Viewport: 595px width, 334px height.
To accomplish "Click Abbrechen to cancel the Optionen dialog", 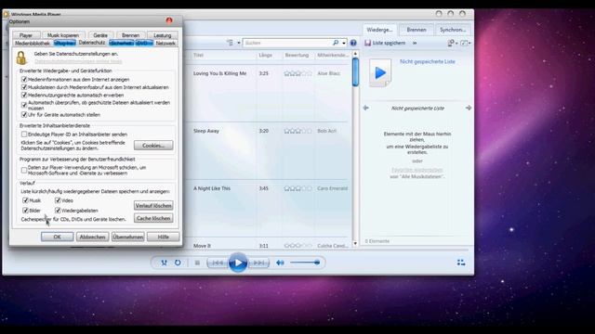I will 93,237.
